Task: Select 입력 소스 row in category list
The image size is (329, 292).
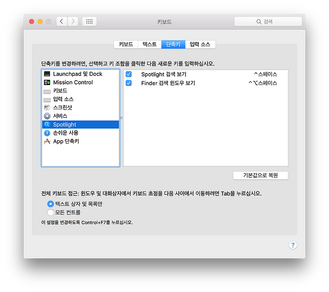Action: (80, 99)
